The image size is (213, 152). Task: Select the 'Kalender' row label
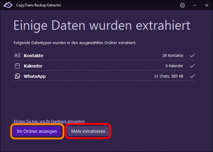[x=33, y=66]
